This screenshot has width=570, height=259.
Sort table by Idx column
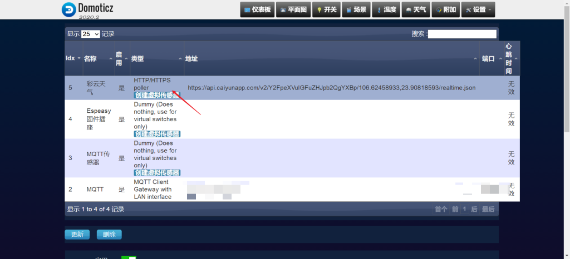[73, 58]
